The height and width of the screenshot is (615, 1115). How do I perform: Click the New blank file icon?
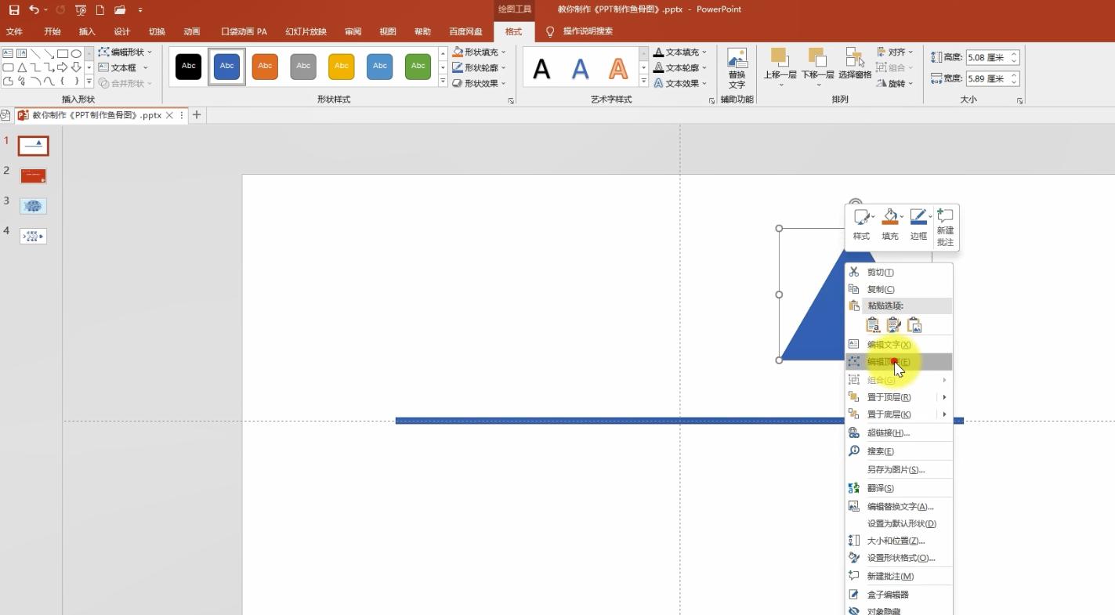pyautogui.click(x=100, y=10)
